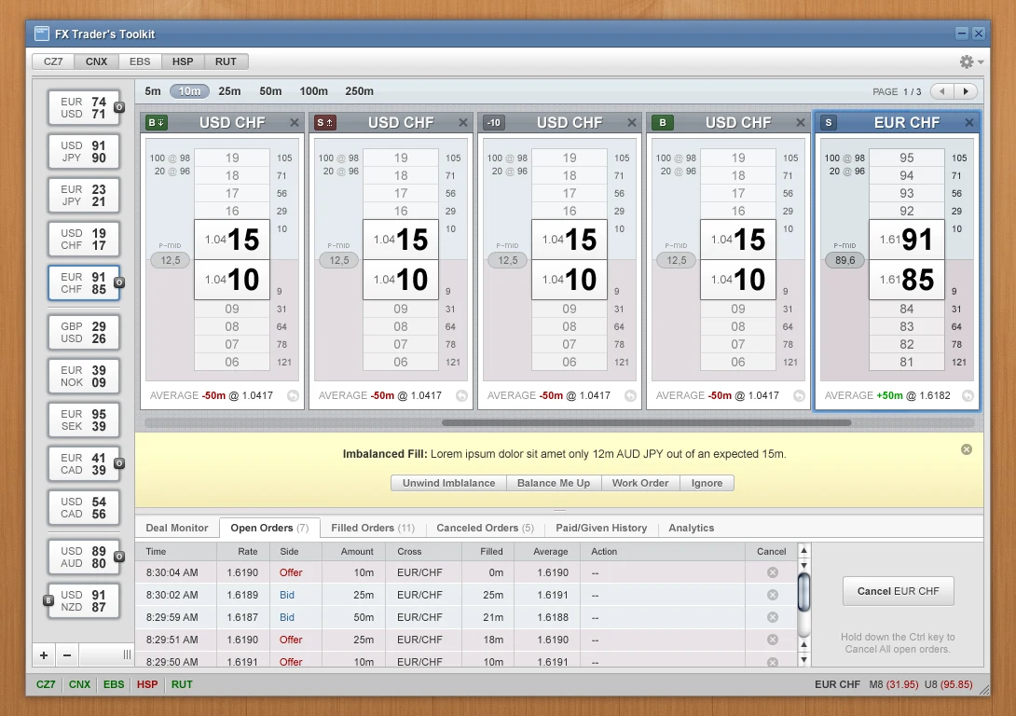Click Unwind Imbalance button
The width and height of the screenshot is (1016, 716).
pyautogui.click(x=448, y=483)
